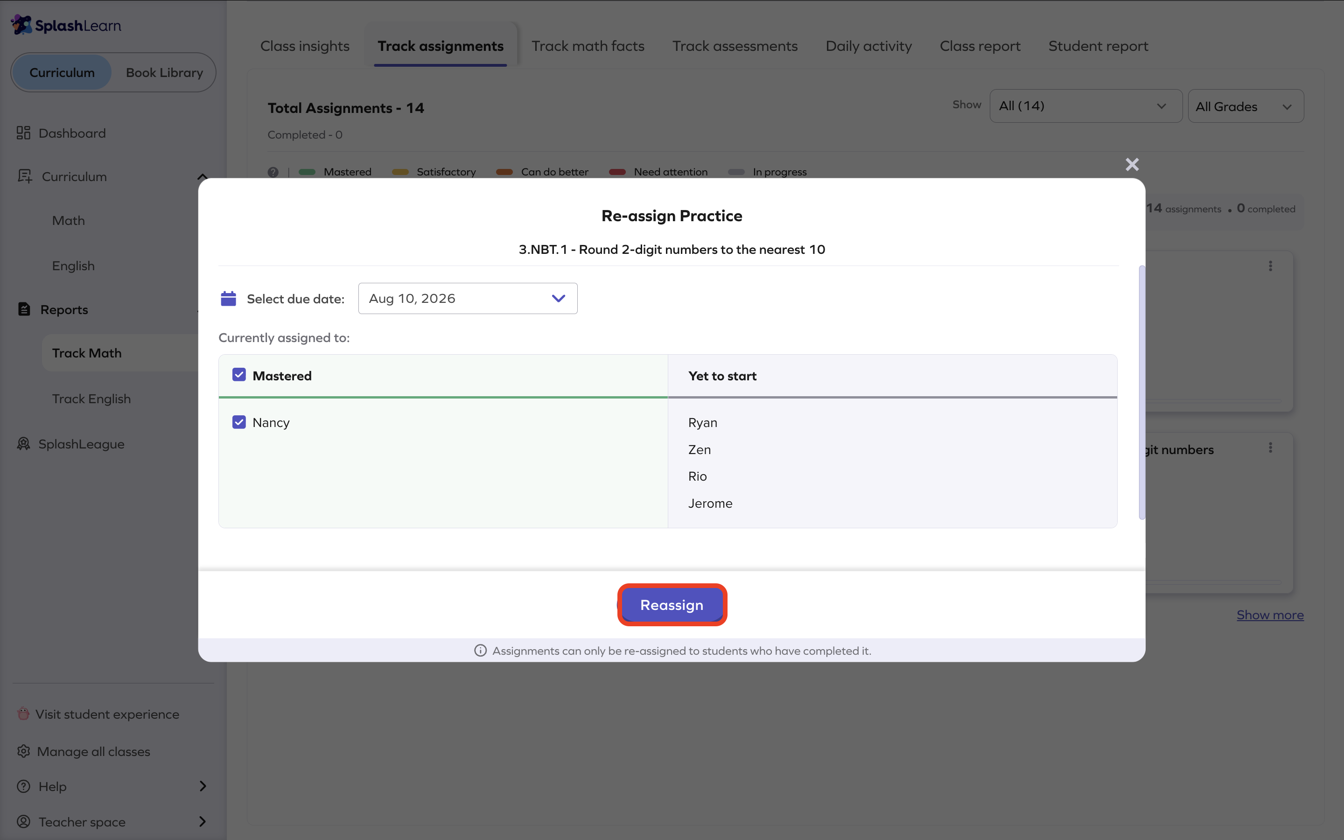
Task: Open the Class insights tab
Action: (305, 46)
